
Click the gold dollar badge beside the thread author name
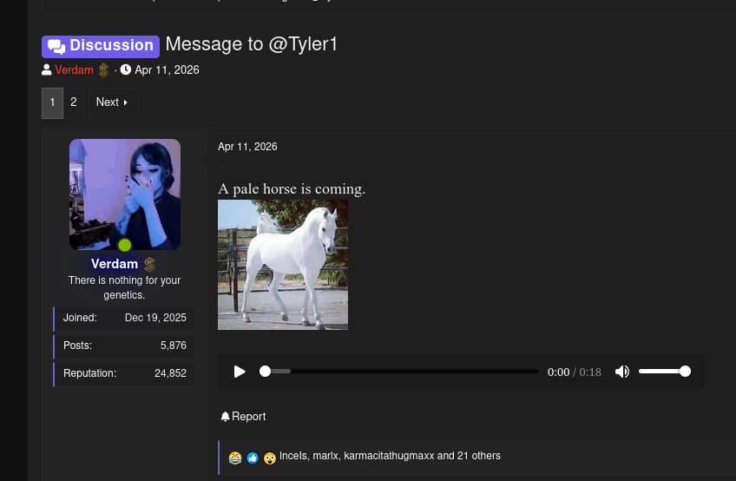[104, 70]
